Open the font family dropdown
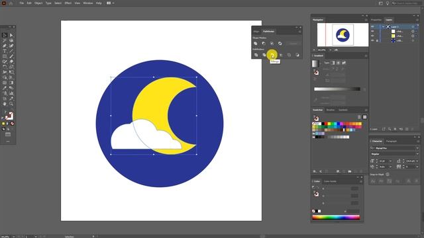Screen dimensions: 424x238 pyautogui.click(x=417, y=148)
